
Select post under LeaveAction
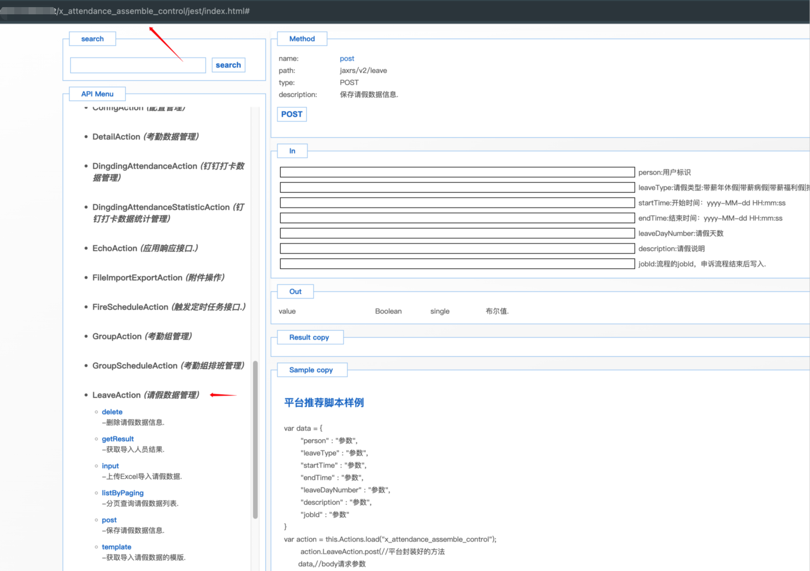tap(109, 520)
